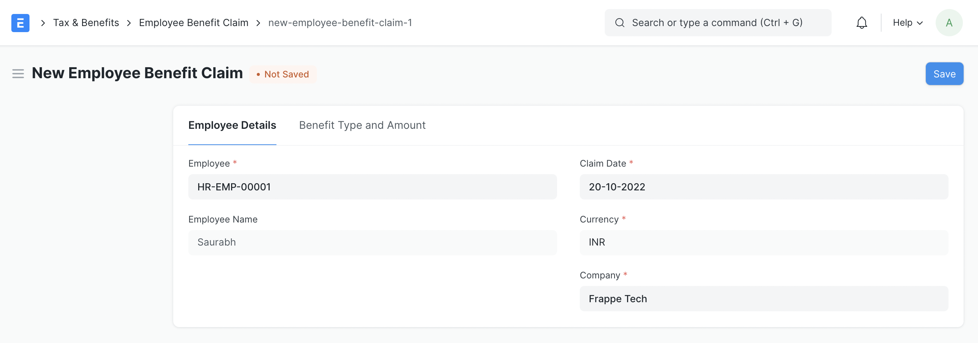Image resolution: width=978 pixels, height=343 pixels.
Task: Open the notifications bell
Action: click(862, 23)
